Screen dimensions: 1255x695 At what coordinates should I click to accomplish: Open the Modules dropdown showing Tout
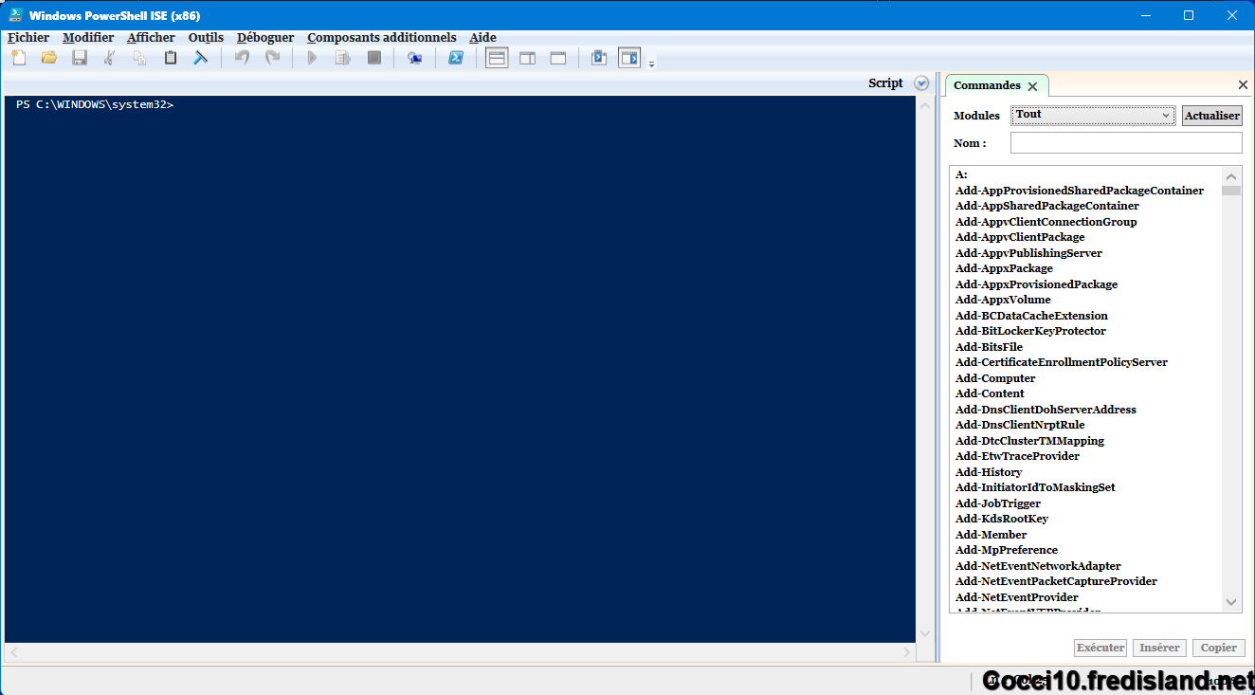click(1093, 115)
